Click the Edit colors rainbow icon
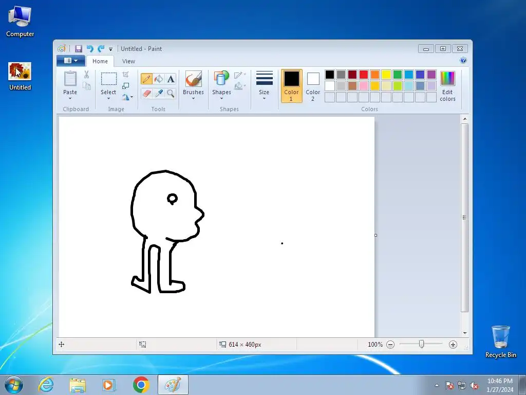 coord(447,79)
